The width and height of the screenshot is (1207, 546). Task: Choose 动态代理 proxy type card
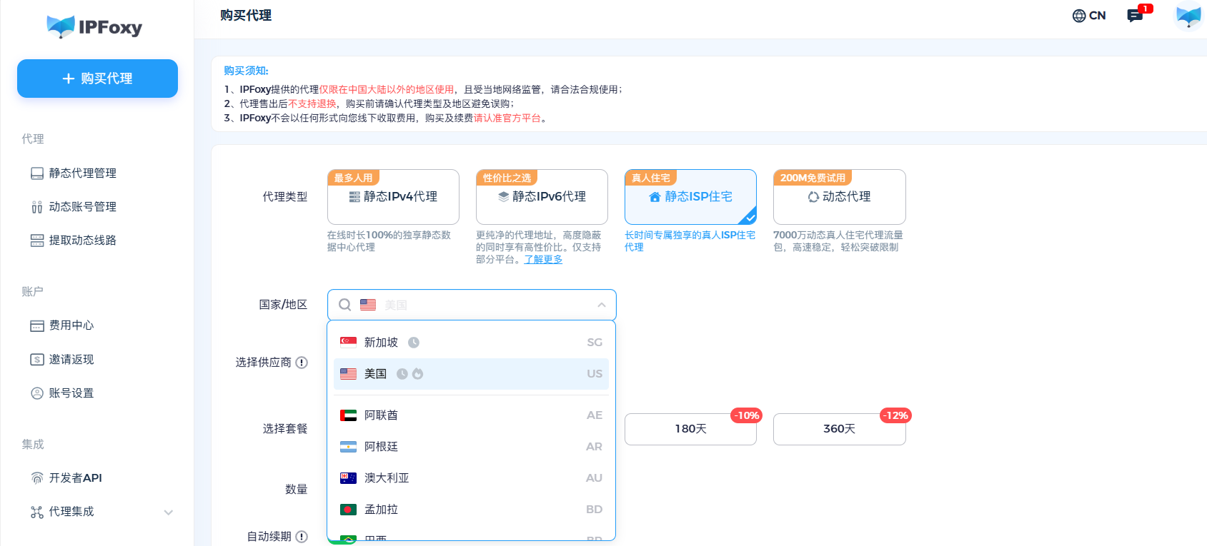(839, 197)
